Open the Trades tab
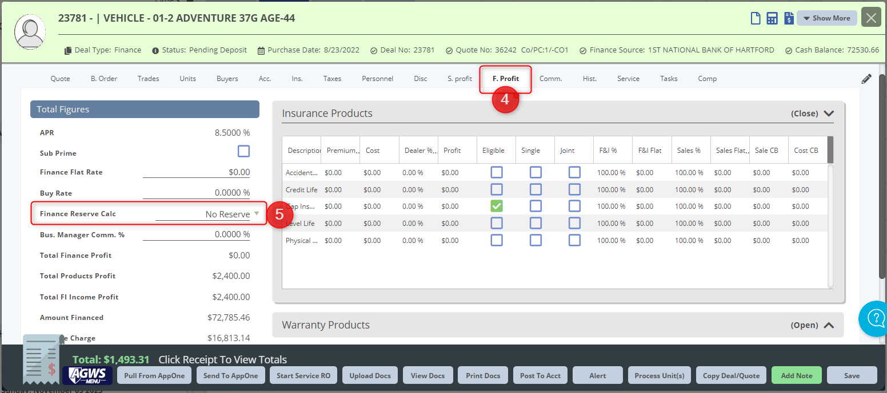This screenshot has width=887, height=393. tap(148, 79)
